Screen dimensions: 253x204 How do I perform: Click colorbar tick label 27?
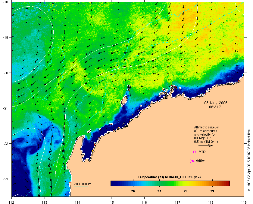(x=159, y=191)
